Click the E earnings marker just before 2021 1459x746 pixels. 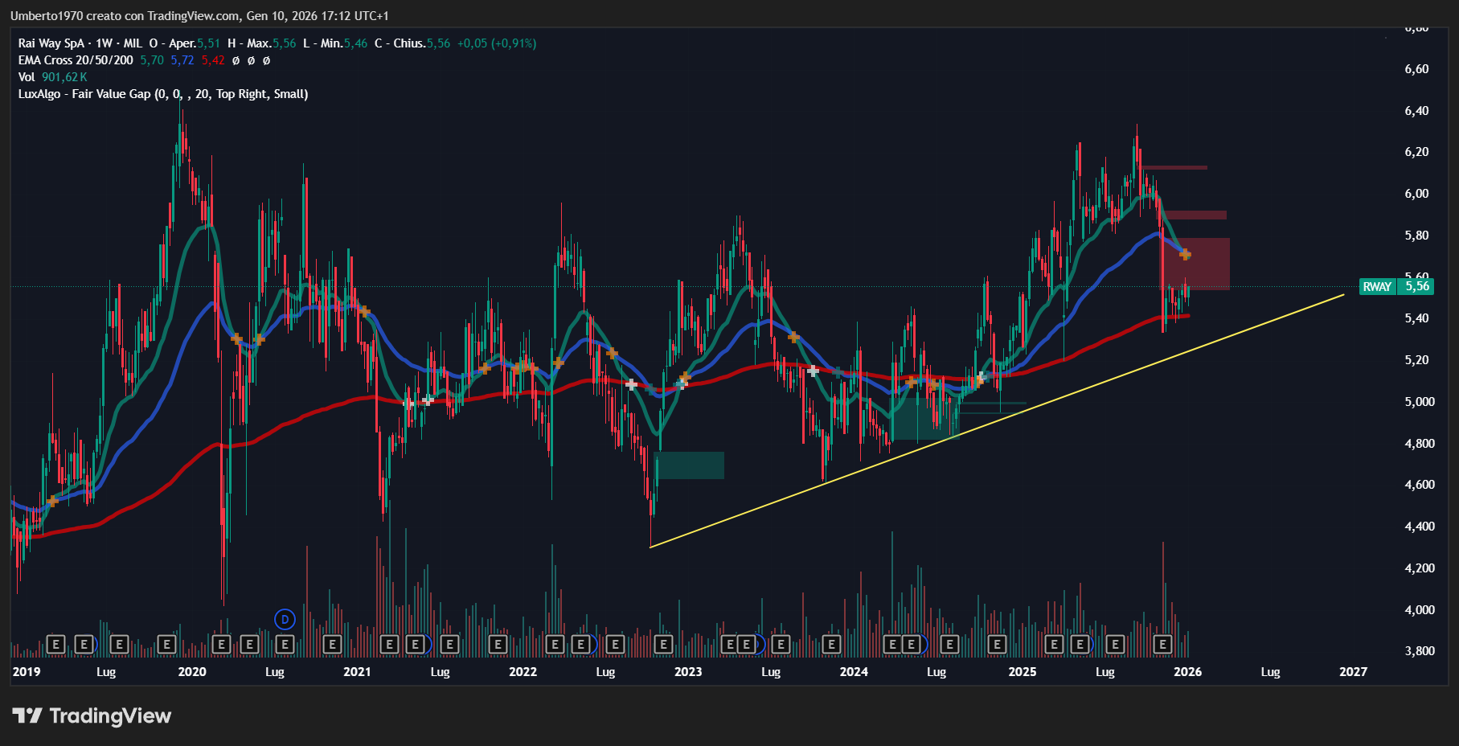click(332, 644)
